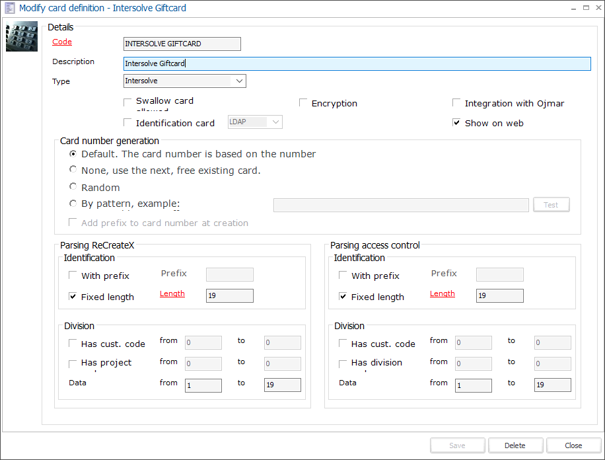
Task: Tick the Identification card checkbox
Action: (x=127, y=122)
